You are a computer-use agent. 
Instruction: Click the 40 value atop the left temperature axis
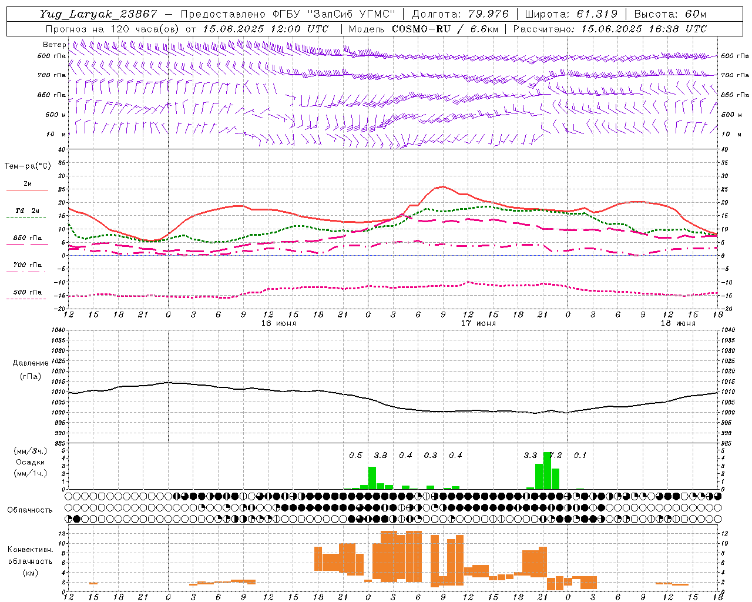coord(62,149)
